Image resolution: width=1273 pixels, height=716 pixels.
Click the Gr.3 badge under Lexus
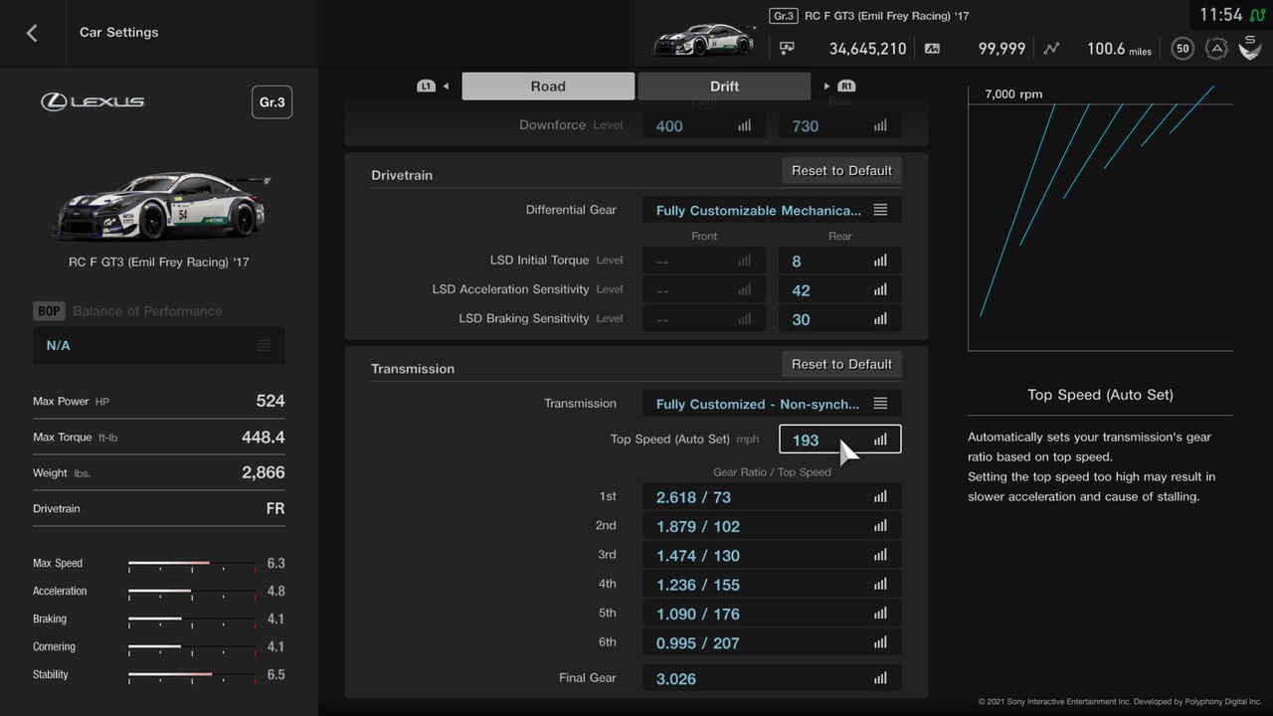coord(272,102)
